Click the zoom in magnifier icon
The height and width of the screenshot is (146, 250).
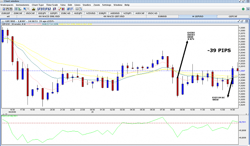25,9
